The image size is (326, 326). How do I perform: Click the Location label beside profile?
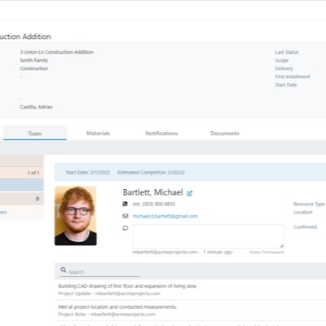click(x=303, y=212)
